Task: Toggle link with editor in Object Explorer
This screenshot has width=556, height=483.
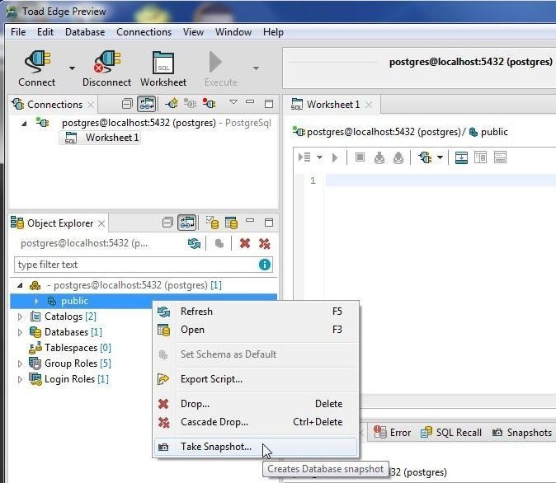Action: click(187, 223)
